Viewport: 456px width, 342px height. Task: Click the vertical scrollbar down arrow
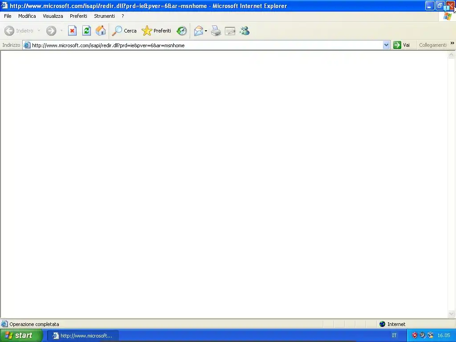tap(452, 313)
